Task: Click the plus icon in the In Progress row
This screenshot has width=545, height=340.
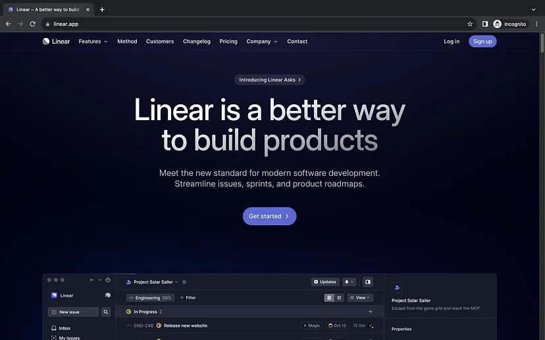Action: coord(371,312)
